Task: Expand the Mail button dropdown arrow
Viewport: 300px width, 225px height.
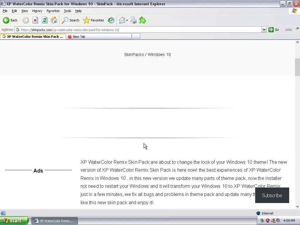Action: click(127, 20)
